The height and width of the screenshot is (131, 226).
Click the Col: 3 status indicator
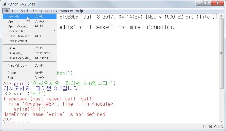(x=218, y=127)
